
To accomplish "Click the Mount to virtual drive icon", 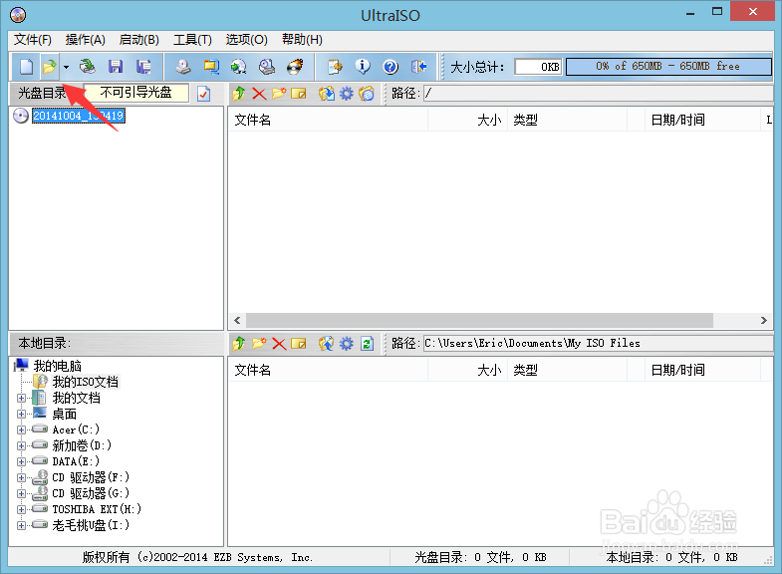I will coord(267,67).
